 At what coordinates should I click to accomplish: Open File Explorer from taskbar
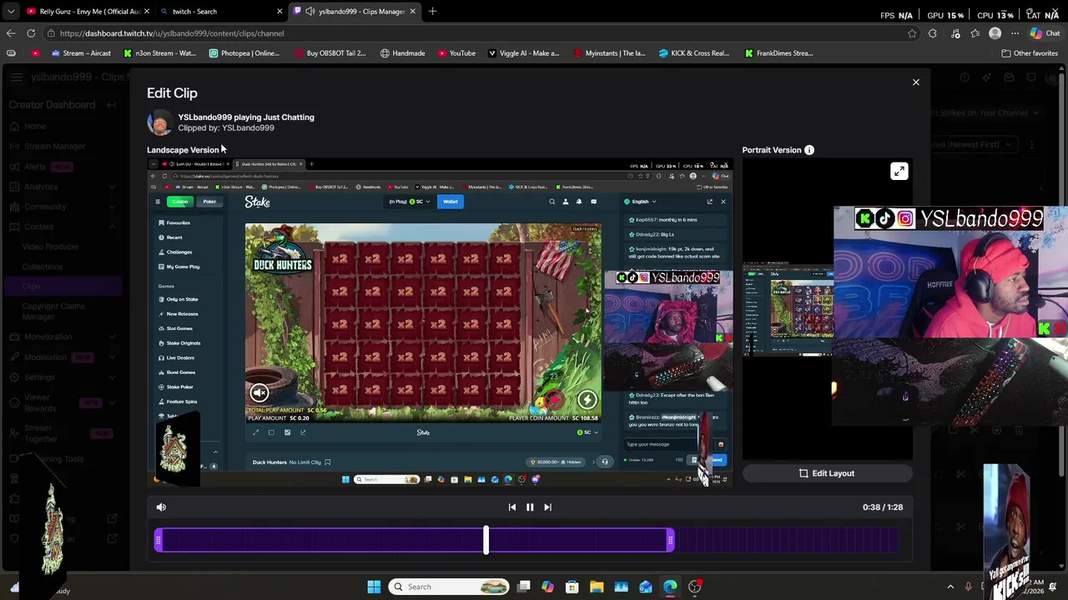[597, 587]
